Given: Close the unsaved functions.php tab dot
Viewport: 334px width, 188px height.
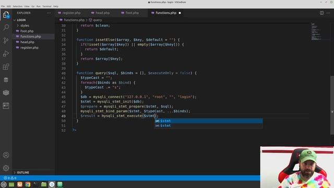Looking at the screenshot, I should (x=180, y=13).
